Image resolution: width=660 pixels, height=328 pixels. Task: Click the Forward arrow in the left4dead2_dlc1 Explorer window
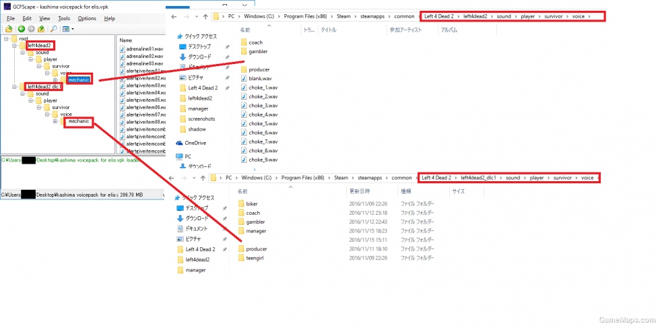[183, 178]
